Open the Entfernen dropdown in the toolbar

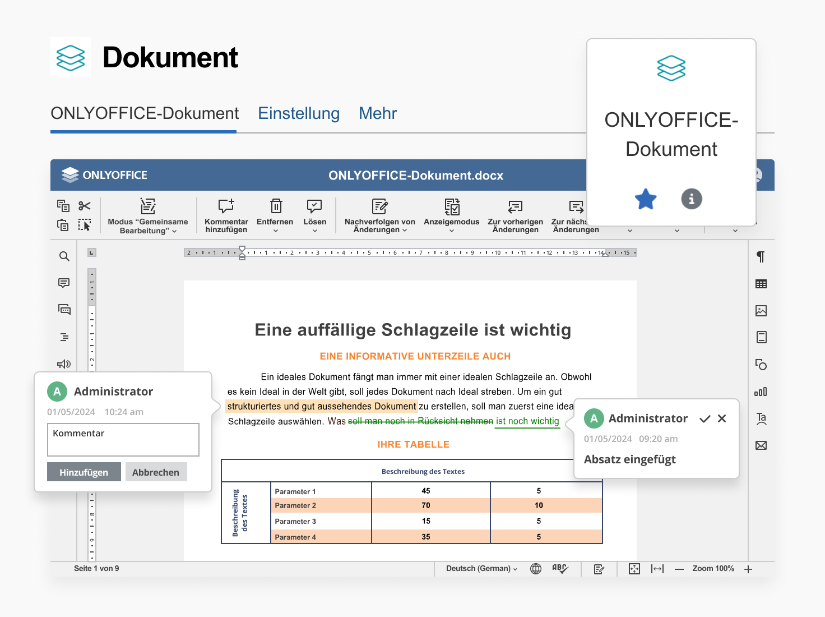pyautogui.click(x=275, y=216)
